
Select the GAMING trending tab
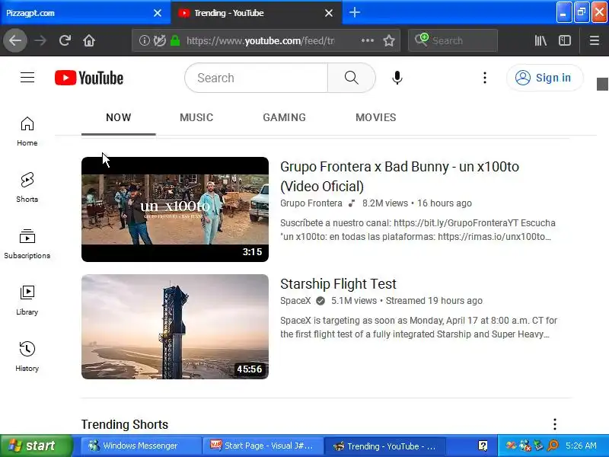(284, 117)
